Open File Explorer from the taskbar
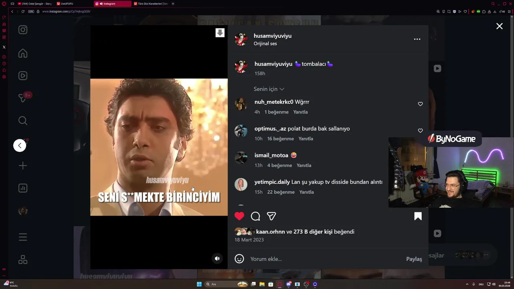This screenshot has height=289, width=514. point(262,284)
